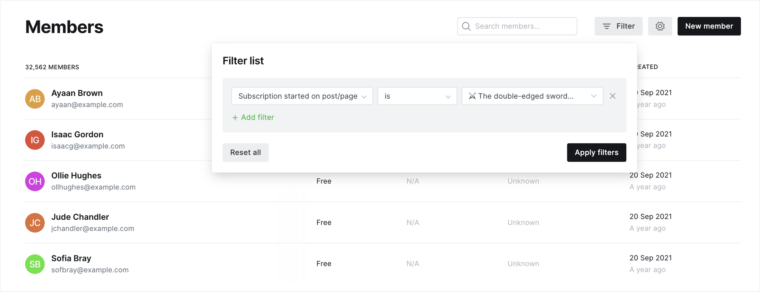Click Ayaan Brown's AB avatar
The width and height of the screenshot is (760, 292).
pyautogui.click(x=35, y=99)
